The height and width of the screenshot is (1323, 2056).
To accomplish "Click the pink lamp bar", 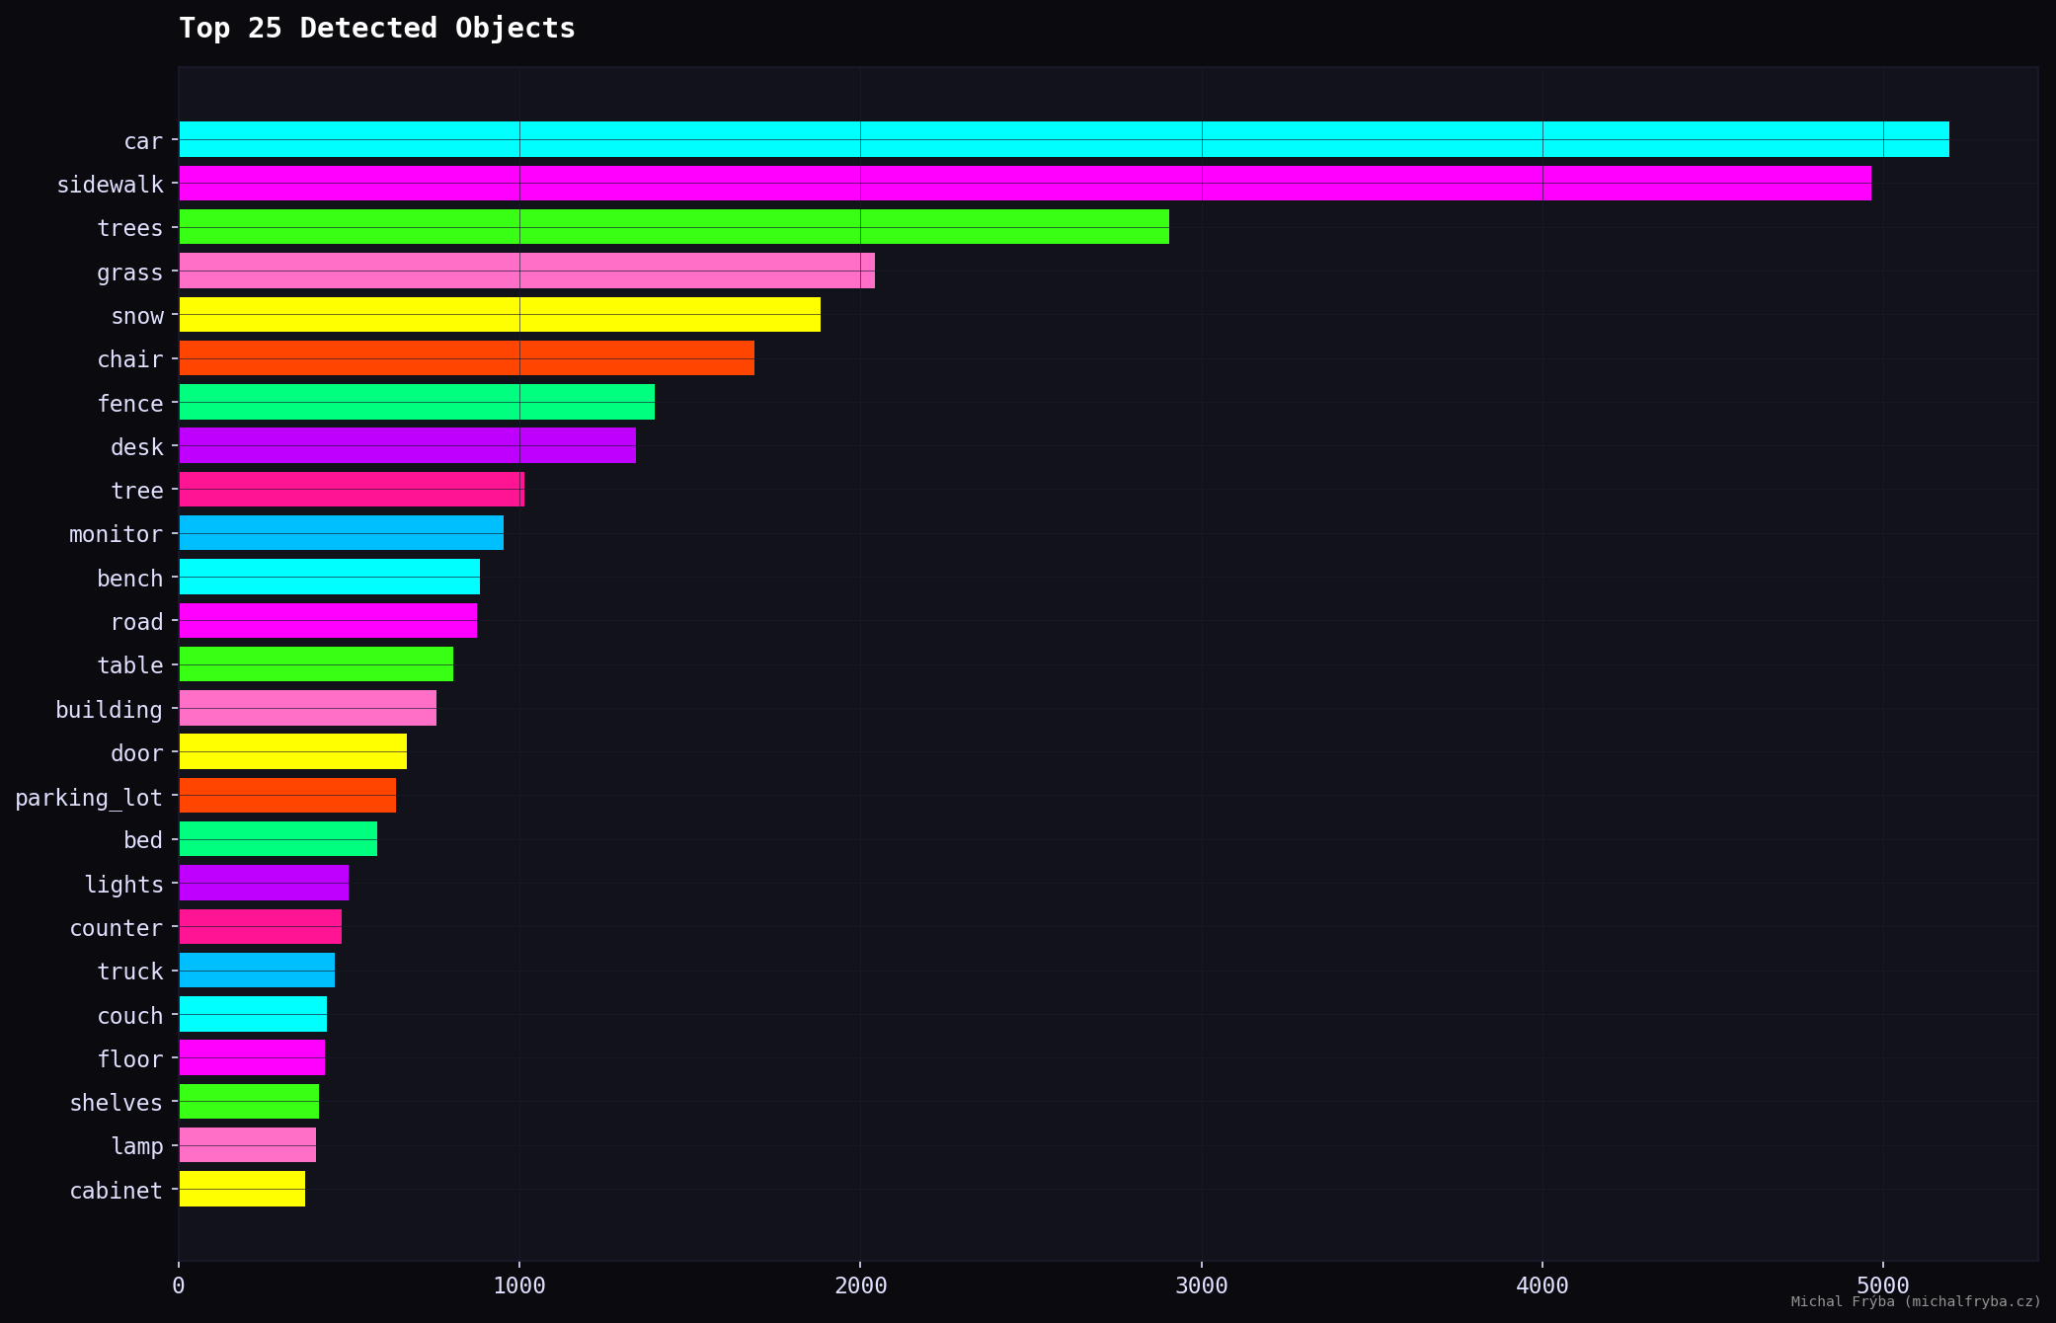I will pos(247,1145).
